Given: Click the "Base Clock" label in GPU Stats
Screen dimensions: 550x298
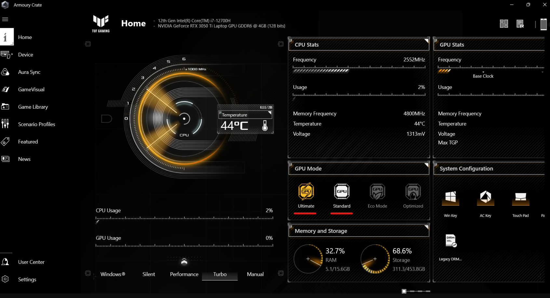Looking at the screenshot, I should (x=483, y=76).
